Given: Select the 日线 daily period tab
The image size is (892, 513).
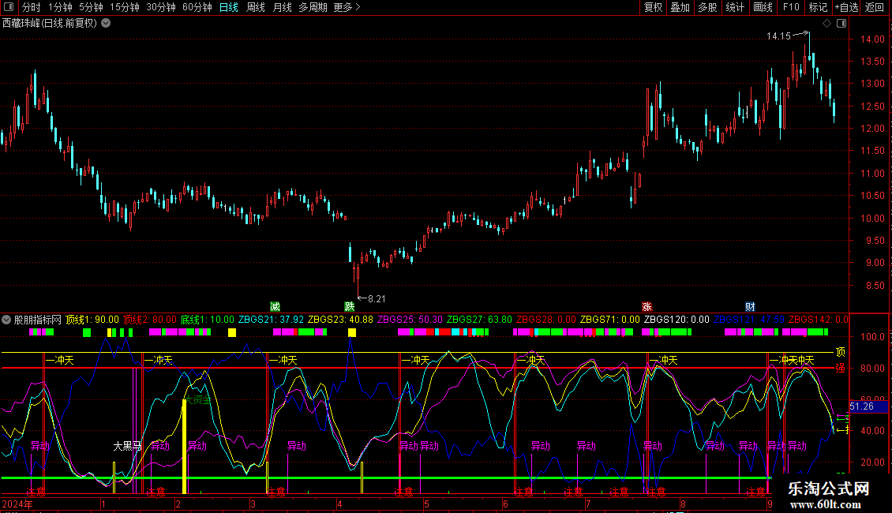Looking at the screenshot, I should tap(229, 7).
